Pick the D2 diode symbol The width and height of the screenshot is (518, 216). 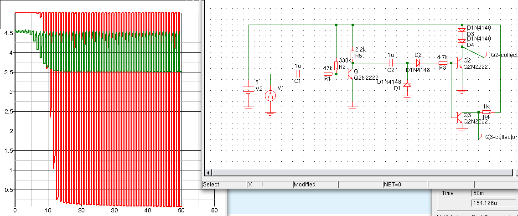[418, 63]
